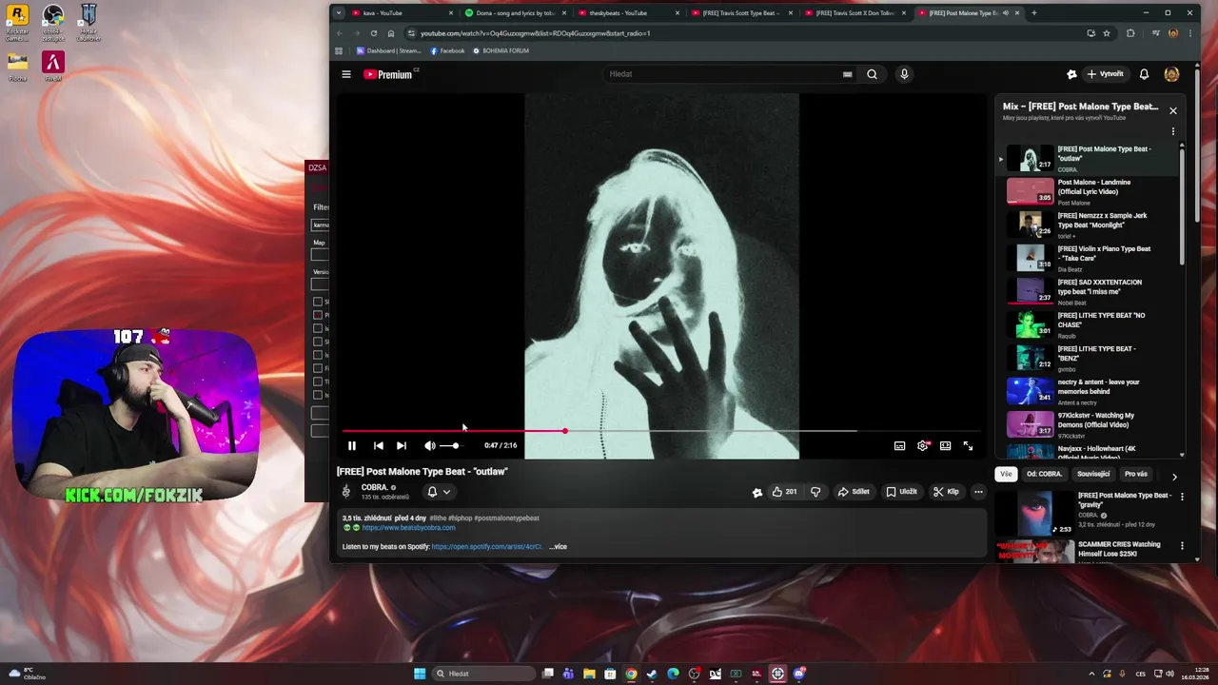
Task: Enter fullscreen mode in player
Action: coord(968,445)
